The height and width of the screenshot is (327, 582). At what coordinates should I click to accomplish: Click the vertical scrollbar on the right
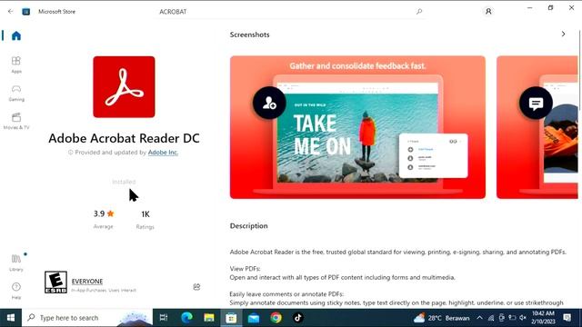(x=579, y=71)
